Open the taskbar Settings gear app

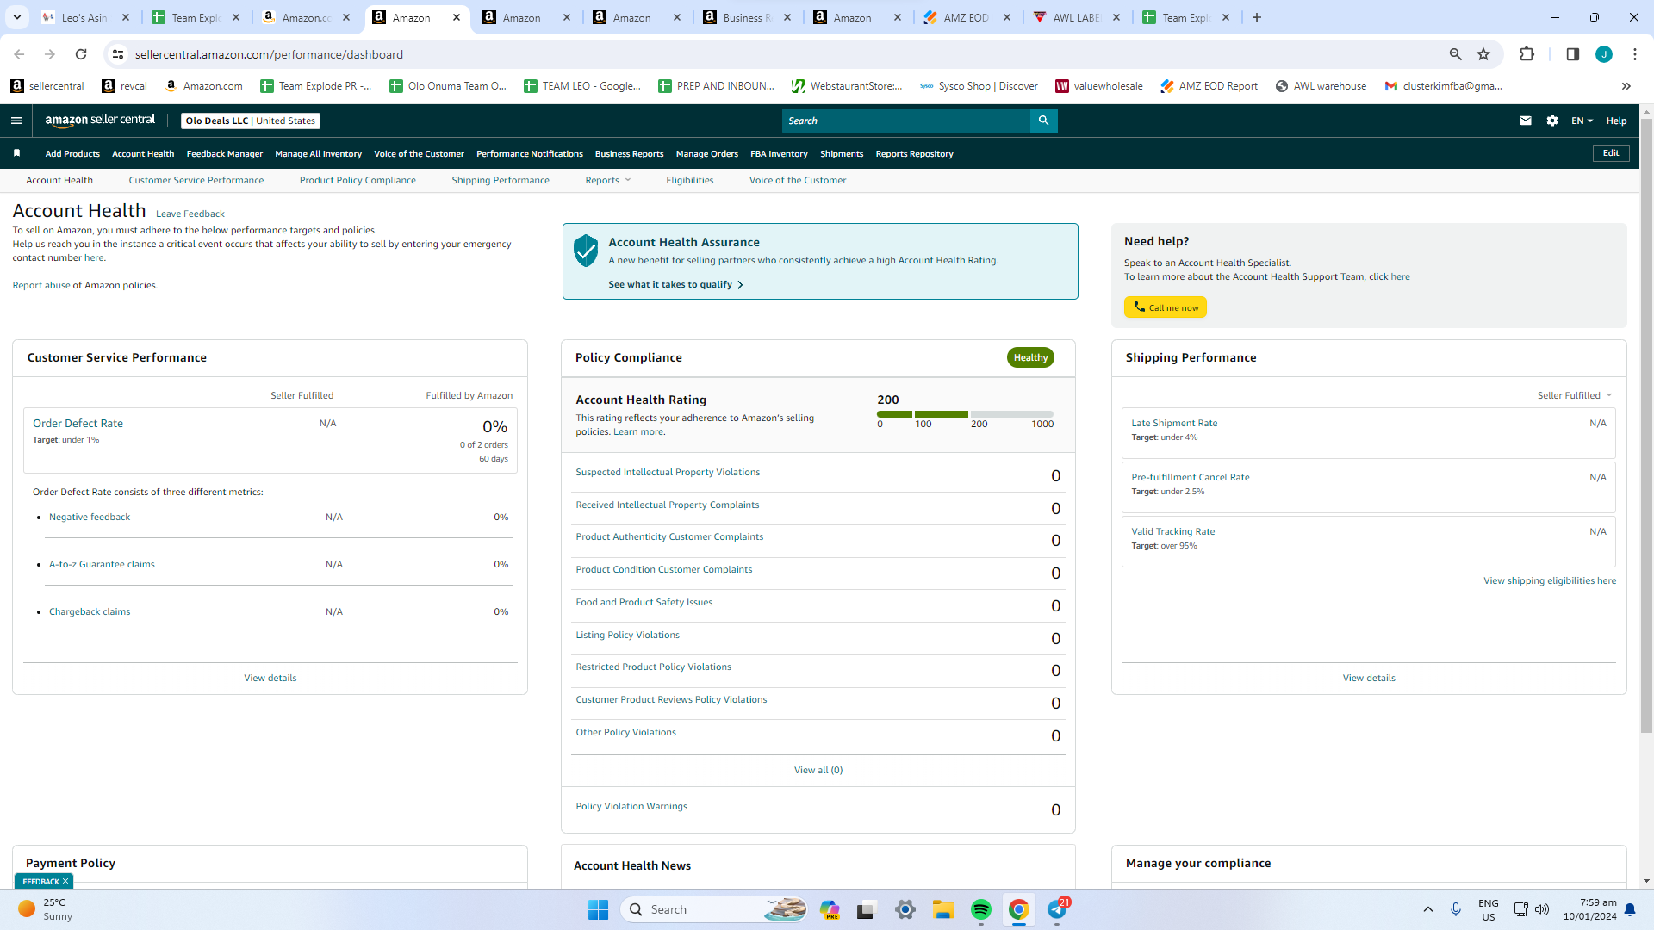[905, 909]
